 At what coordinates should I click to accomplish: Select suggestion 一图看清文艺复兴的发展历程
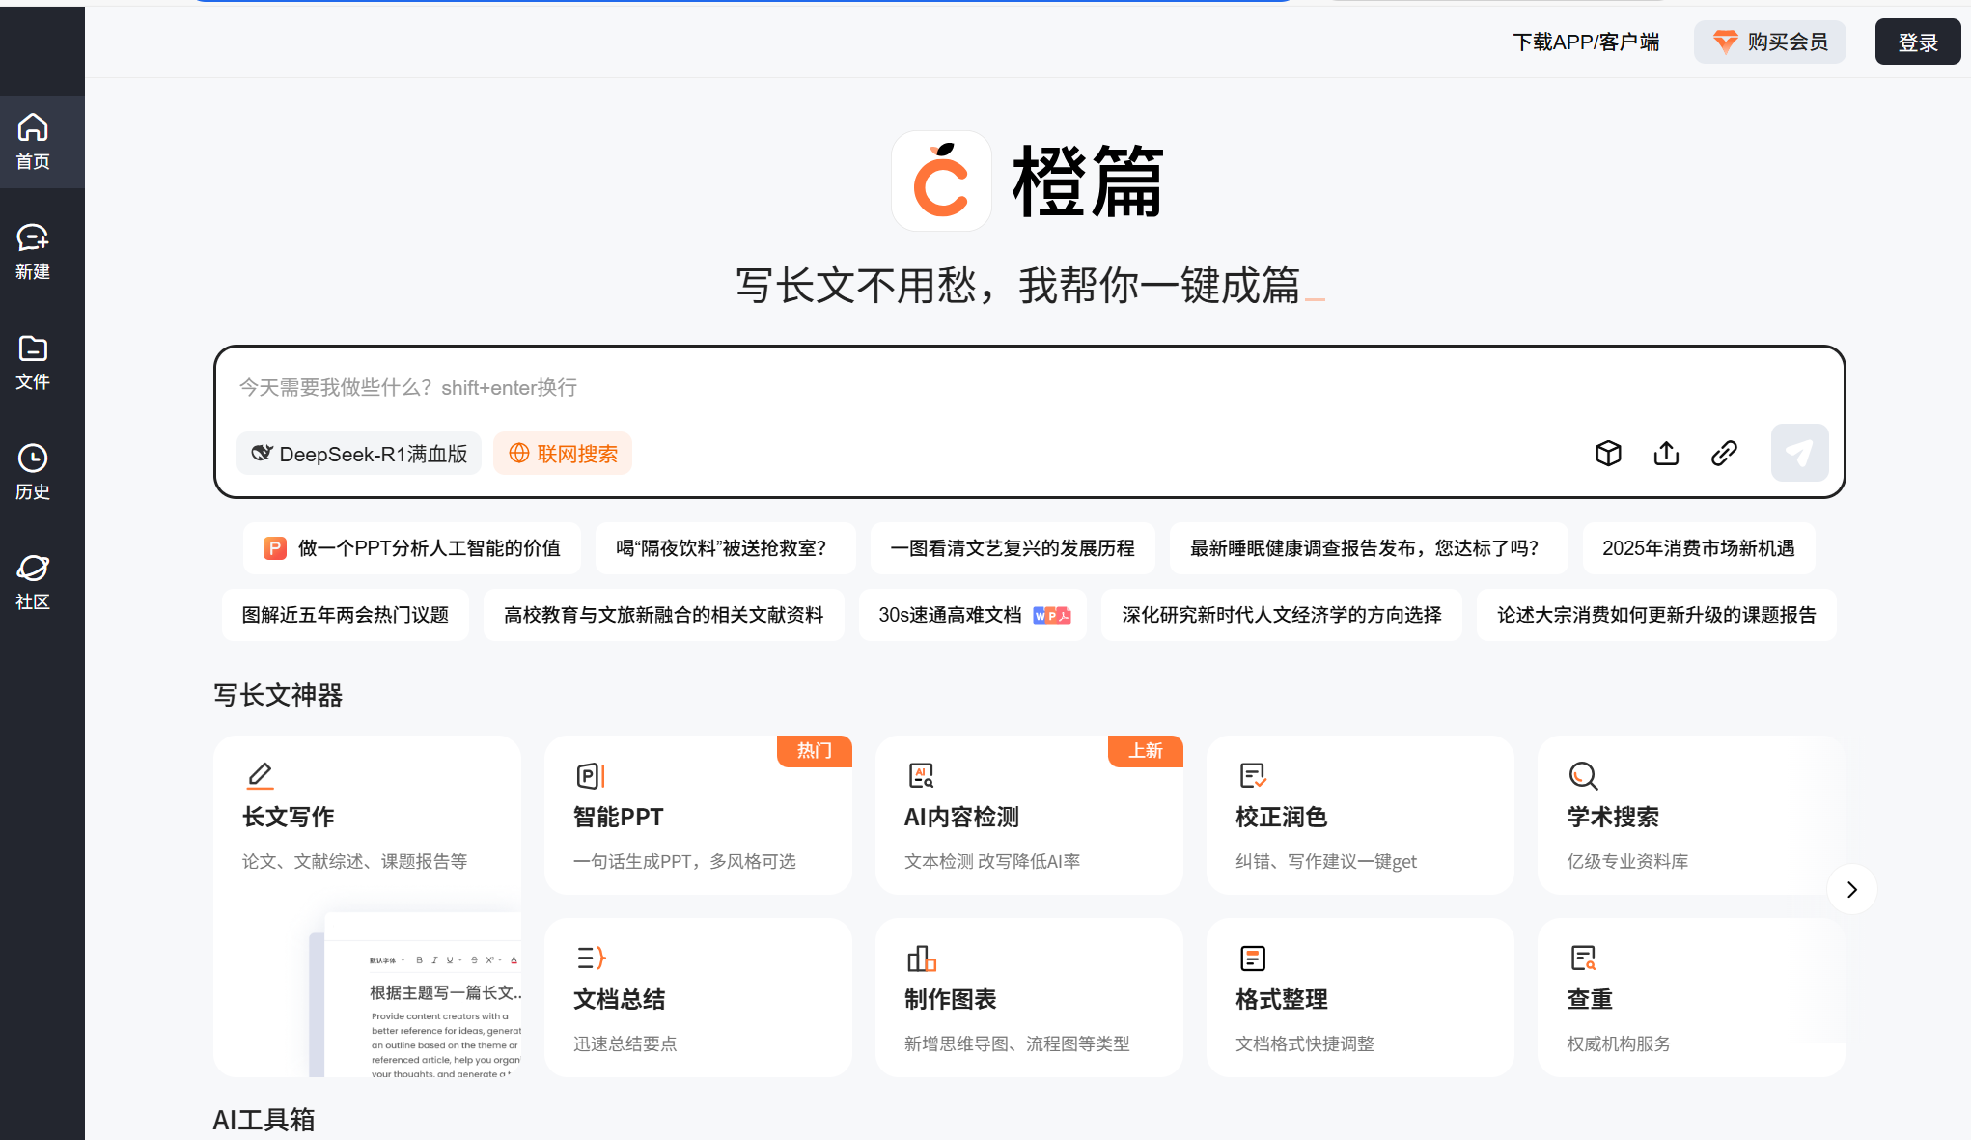click(x=1013, y=548)
